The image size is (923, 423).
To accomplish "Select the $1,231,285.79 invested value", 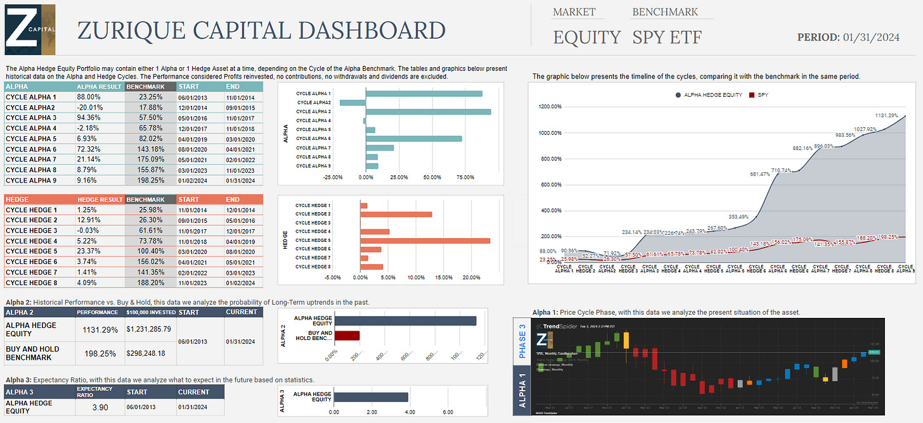I will (149, 329).
